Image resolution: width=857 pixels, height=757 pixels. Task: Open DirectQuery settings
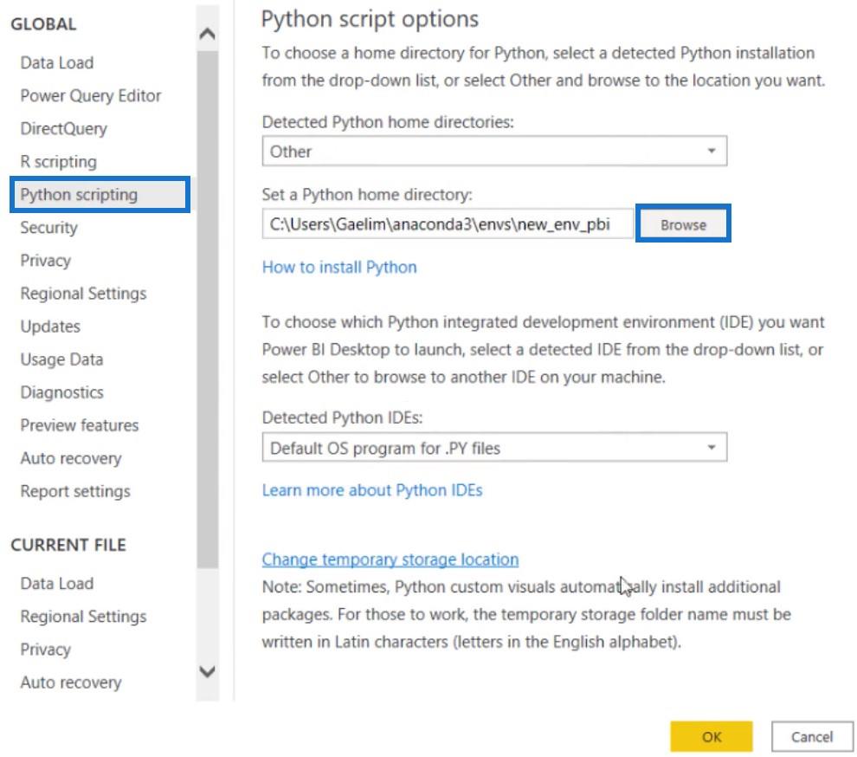(x=63, y=128)
